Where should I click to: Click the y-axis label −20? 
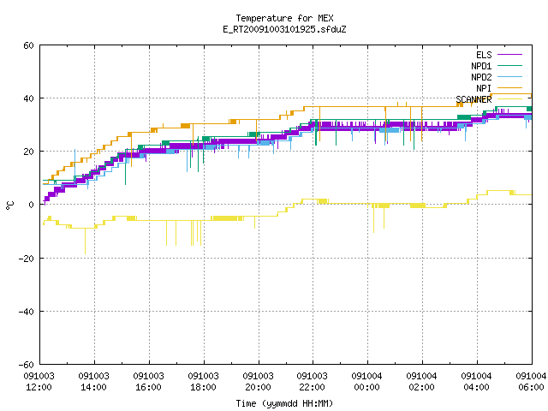27,259
